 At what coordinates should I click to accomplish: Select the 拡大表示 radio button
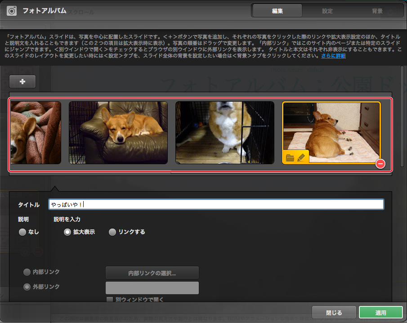(x=67, y=232)
